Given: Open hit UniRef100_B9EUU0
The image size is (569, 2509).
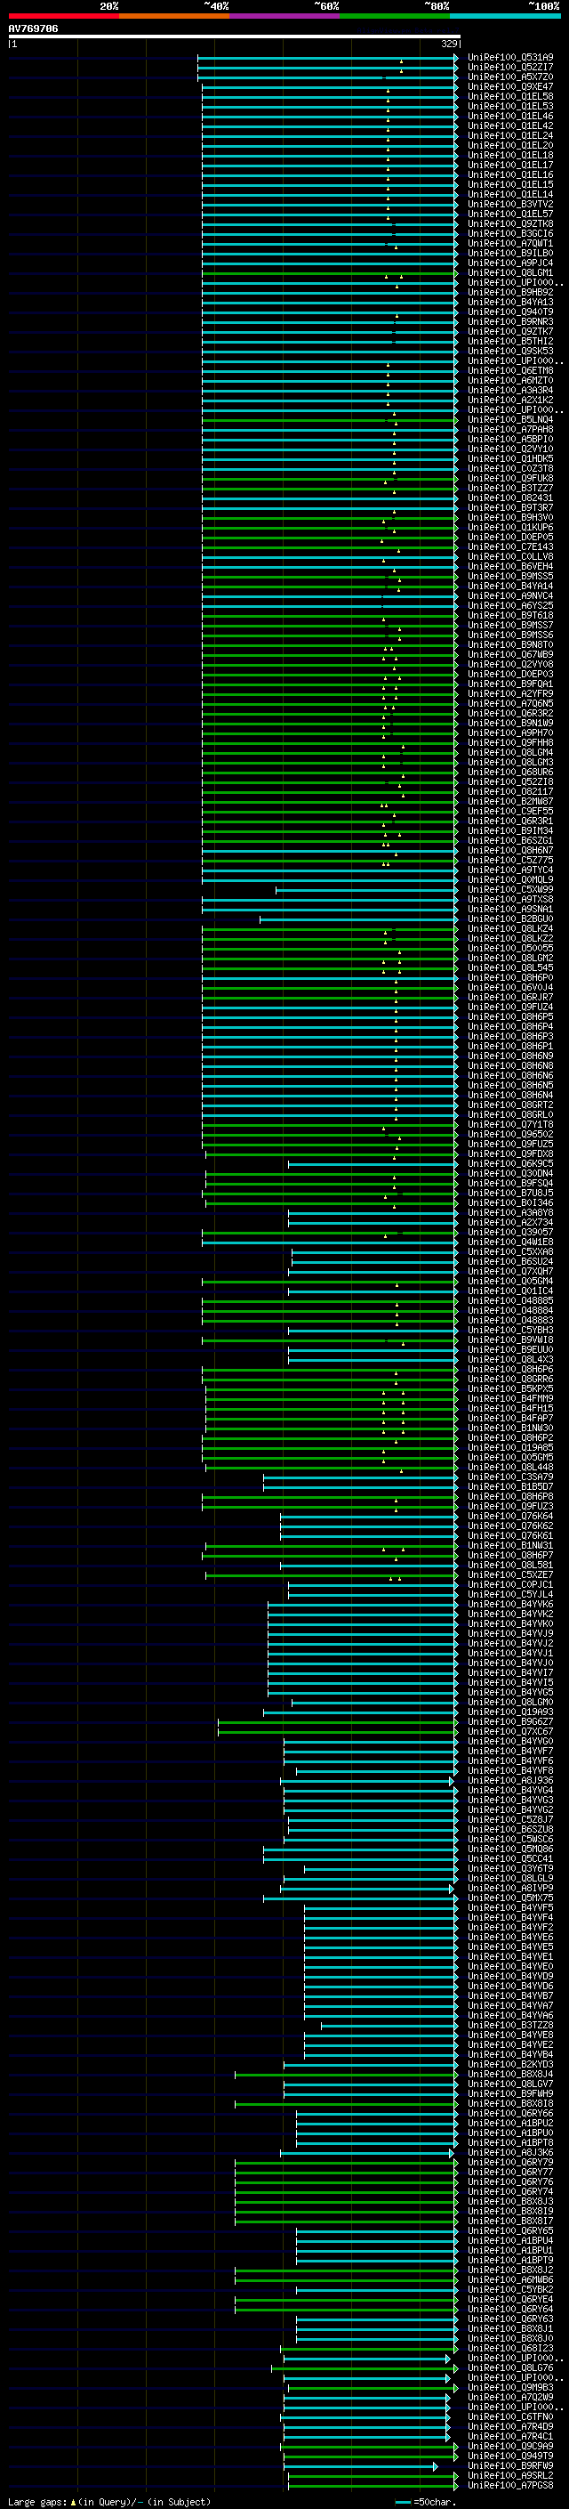Looking at the screenshot, I should point(510,1350).
